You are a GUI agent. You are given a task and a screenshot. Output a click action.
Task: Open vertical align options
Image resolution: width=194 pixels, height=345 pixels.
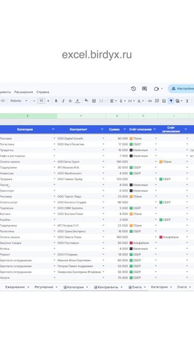[122, 101]
